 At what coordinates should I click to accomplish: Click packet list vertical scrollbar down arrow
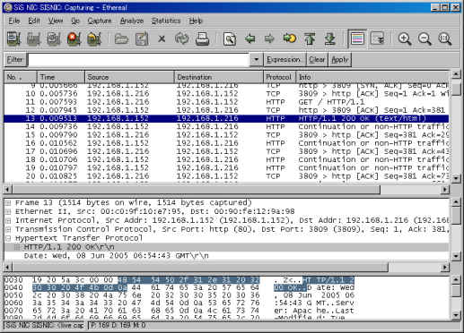pos(456,178)
